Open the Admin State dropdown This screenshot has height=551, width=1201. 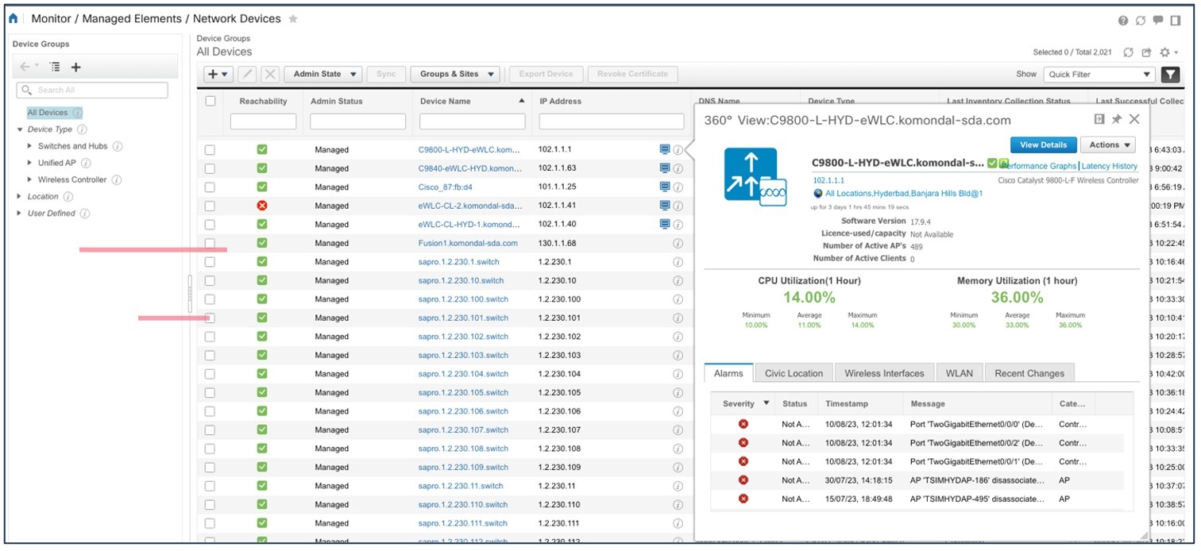pyautogui.click(x=322, y=73)
